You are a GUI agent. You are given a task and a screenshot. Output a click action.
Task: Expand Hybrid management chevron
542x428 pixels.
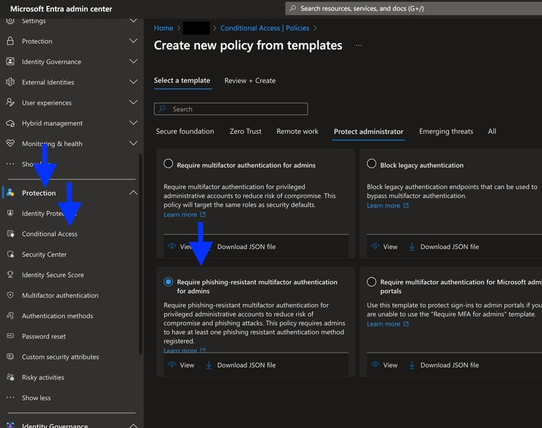[133, 123]
